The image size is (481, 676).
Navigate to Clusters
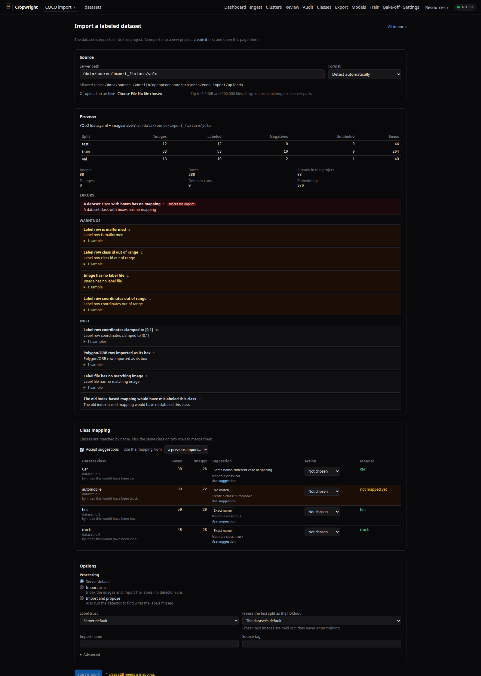coord(274,7)
